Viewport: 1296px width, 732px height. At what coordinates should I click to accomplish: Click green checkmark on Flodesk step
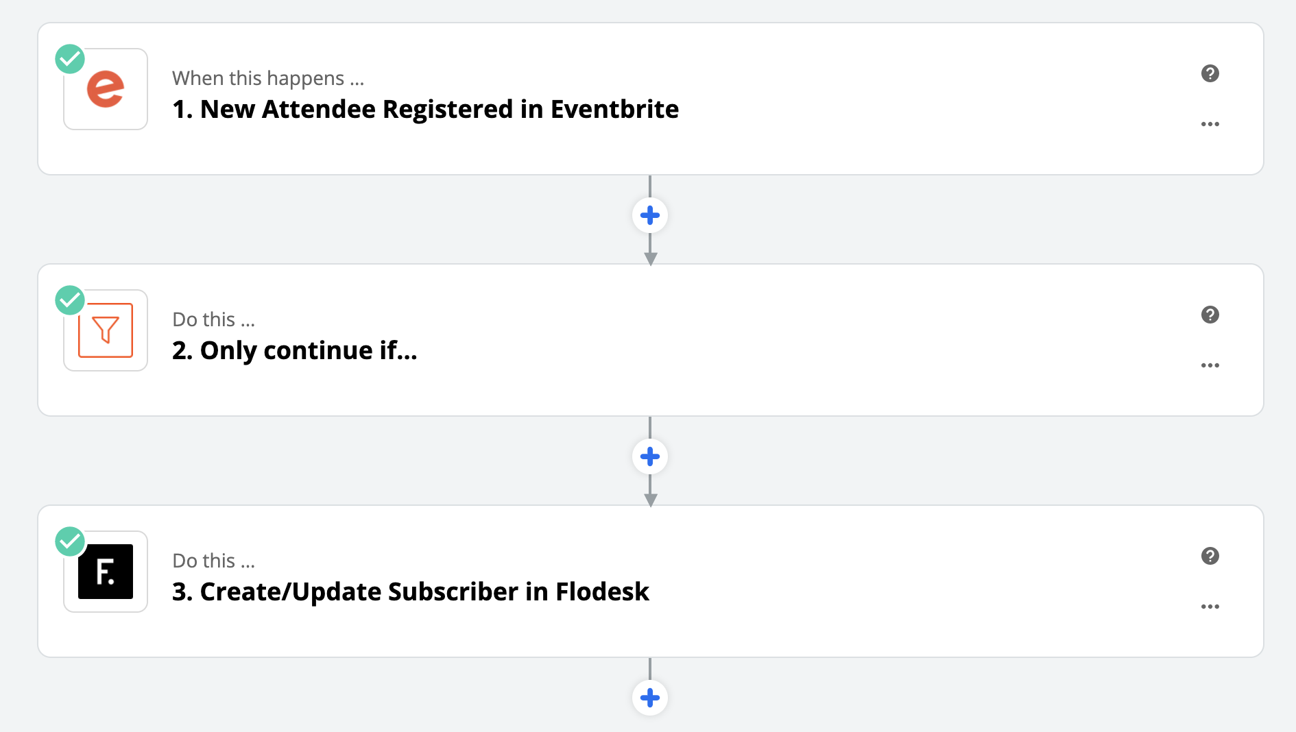(70, 541)
